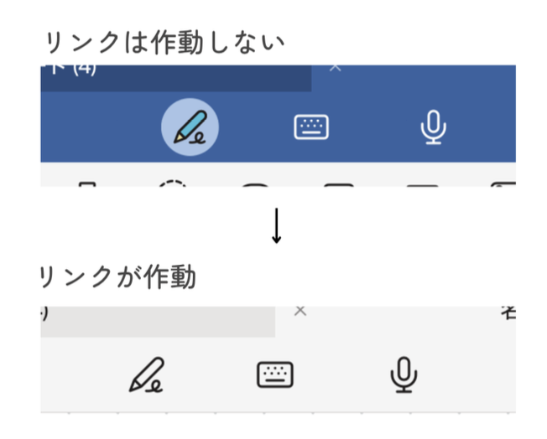
Task: Close the dark blue tab labeled (4)
Action: click(335, 67)
